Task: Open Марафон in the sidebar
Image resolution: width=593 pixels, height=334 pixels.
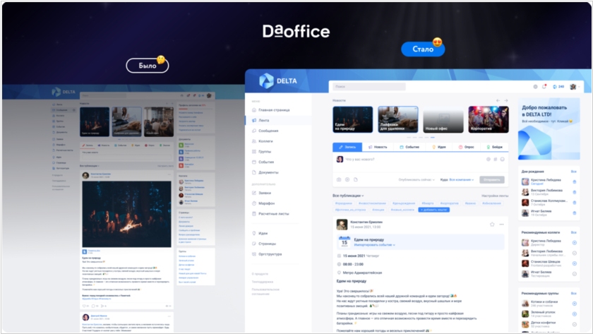Action: pos(263,203)
